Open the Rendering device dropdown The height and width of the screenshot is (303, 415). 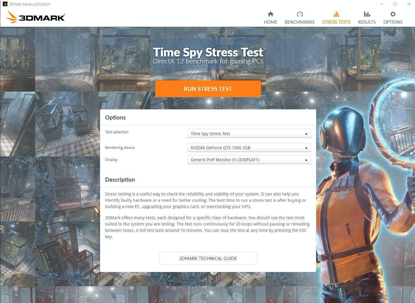pyautogui.click(x=249, y=148)
